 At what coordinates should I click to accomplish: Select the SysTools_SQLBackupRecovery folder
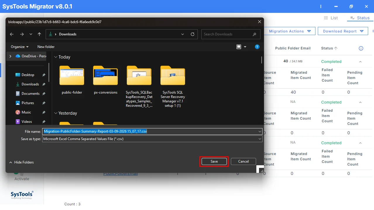click(139, 86)
